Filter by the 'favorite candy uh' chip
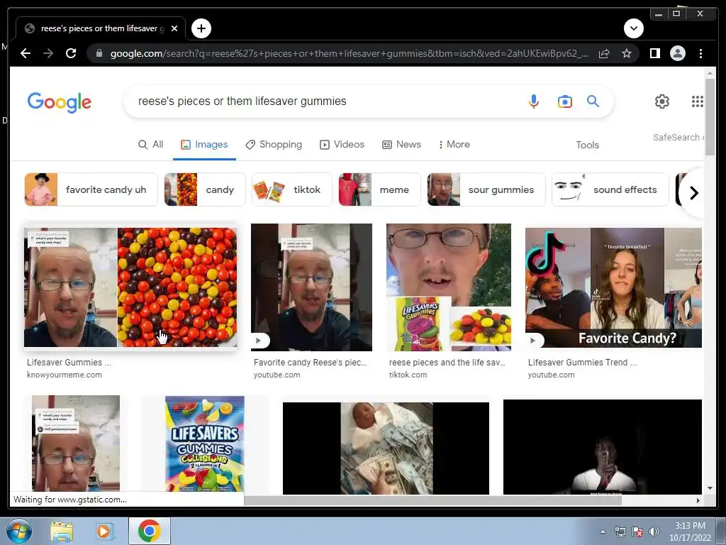726x545 pixels. tap(91, 189)
